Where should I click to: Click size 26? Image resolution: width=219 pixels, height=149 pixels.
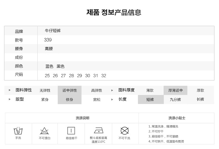[x=55, y=76]
